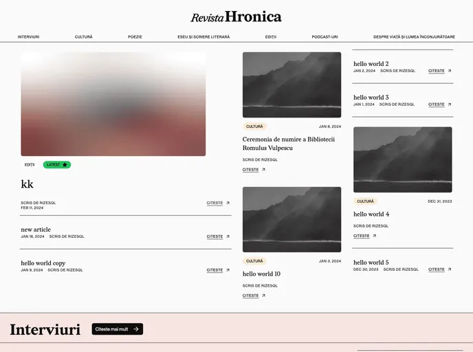
Task: Click the star icon in Latest badge
Action: pos(65,165)
